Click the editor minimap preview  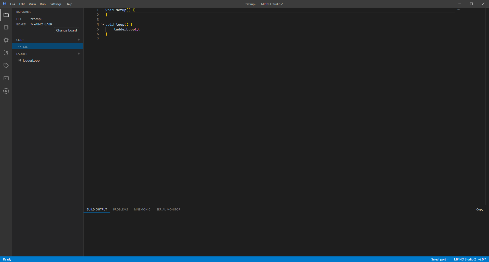pyautogui.click(x=459, y=9)
